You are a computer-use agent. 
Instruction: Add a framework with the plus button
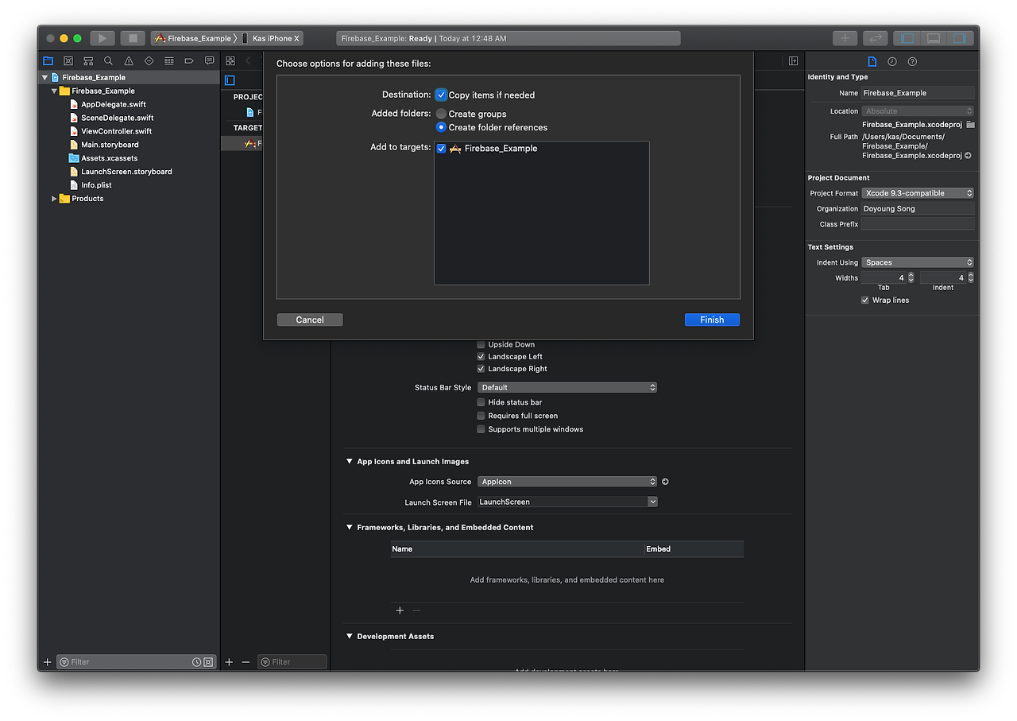click(x=400, y=611)
